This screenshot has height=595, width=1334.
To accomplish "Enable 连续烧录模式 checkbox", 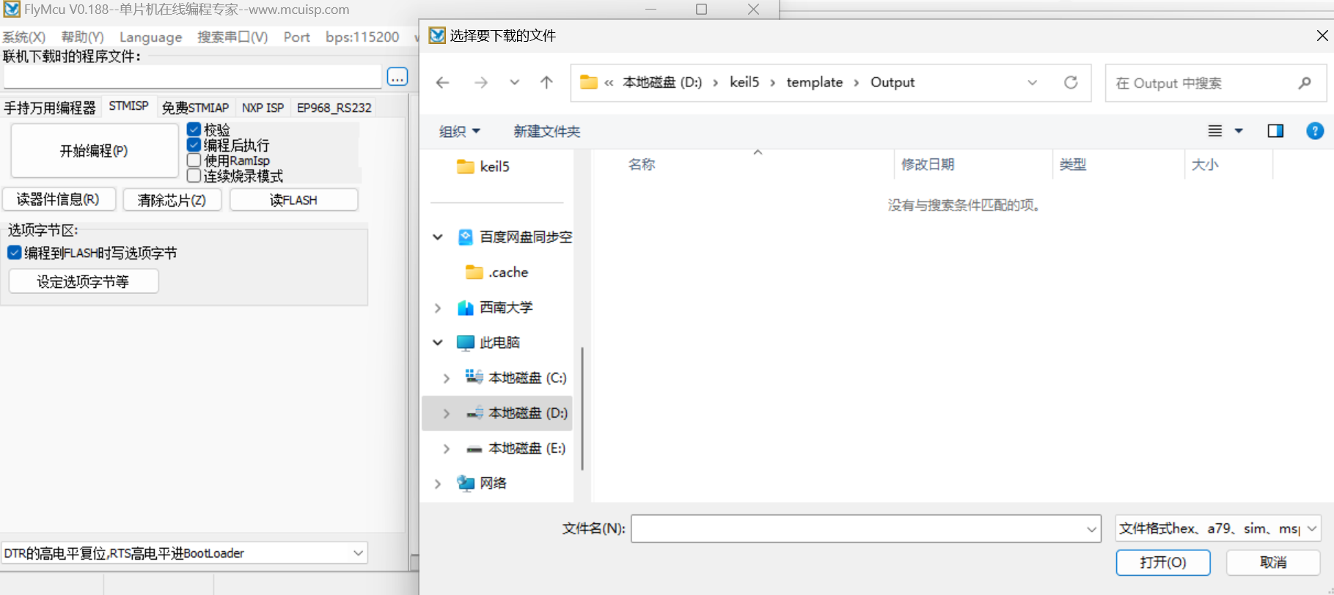I will 194,176.
